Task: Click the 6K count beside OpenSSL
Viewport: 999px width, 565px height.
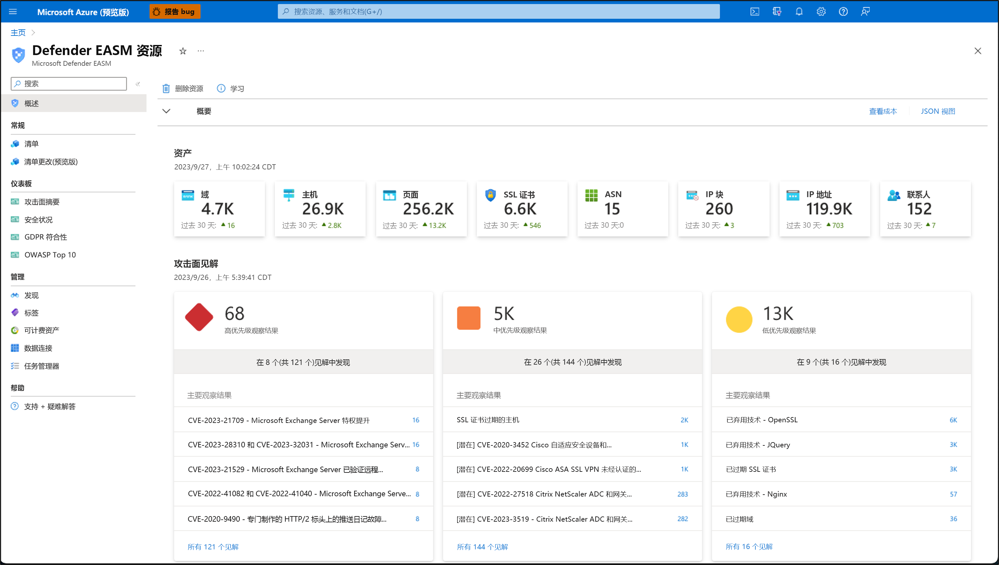Action: 953,420
